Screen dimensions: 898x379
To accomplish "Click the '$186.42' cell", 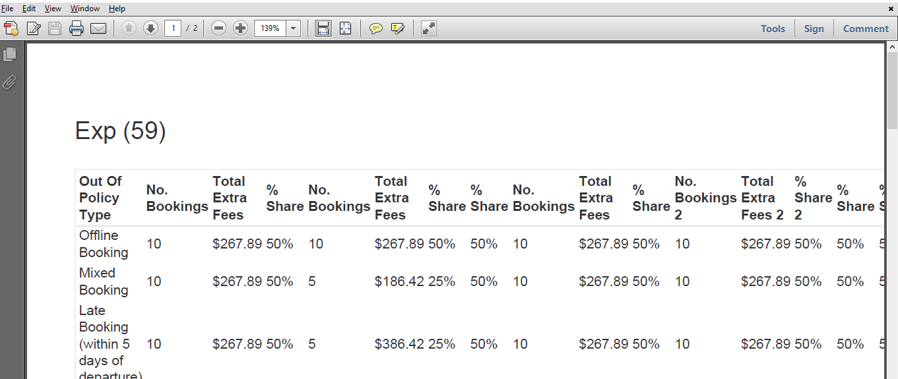I will (x=399, y=281).
